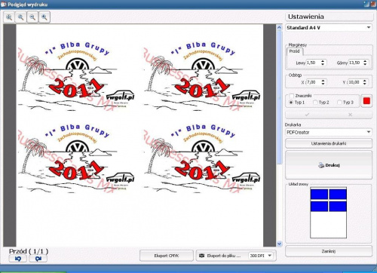Click the zoom out magnifier icon
Viewport: 377px width, 273px height.
coord(32,17)
